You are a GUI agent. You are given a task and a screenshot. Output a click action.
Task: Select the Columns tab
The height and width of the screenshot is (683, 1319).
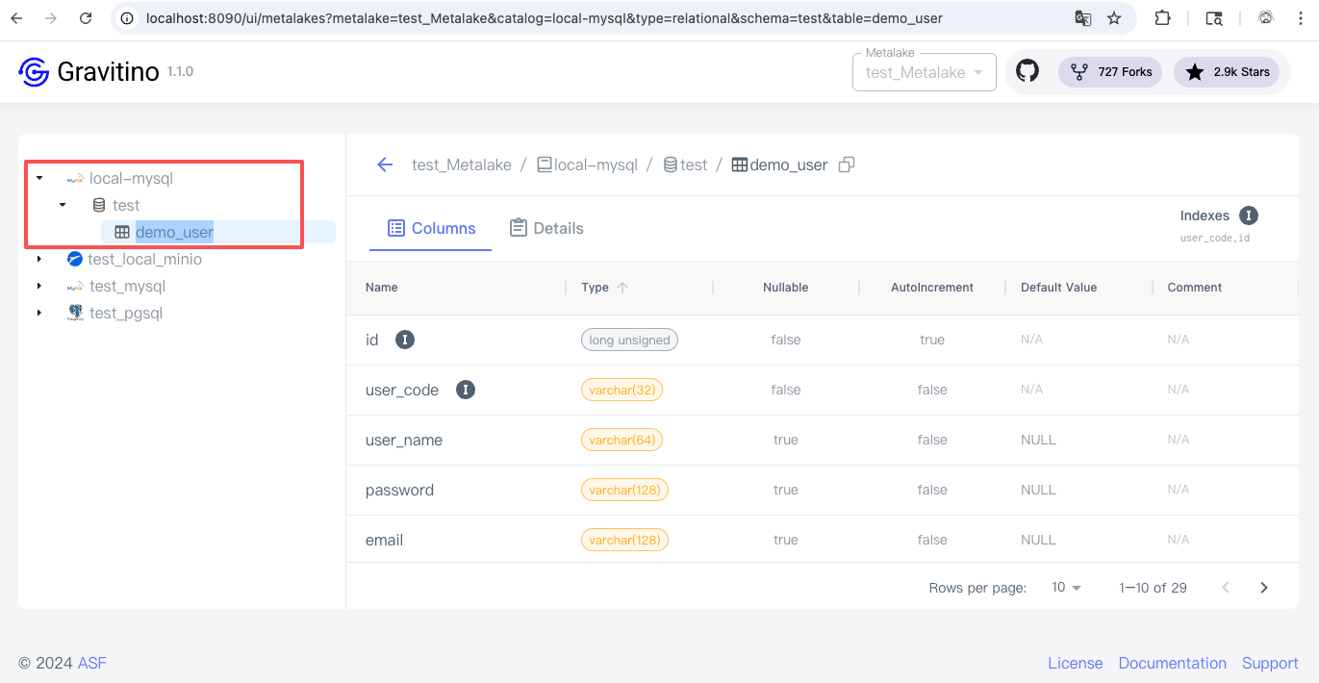[x=431, y=228]
